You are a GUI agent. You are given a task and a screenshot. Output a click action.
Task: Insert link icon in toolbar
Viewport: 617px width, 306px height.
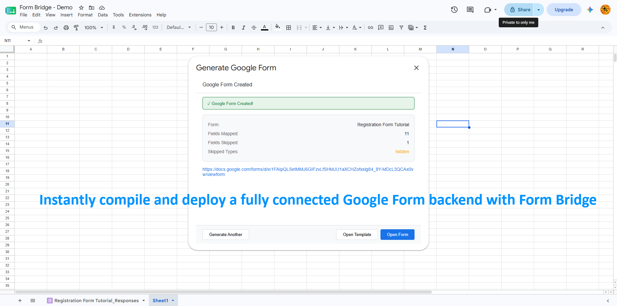[x=371, y=28]
